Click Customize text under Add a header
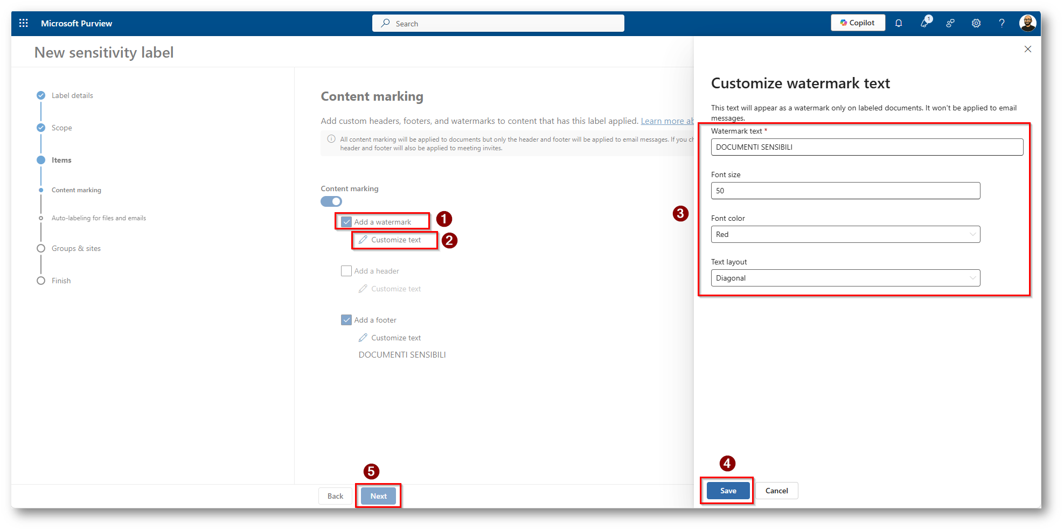Viewport: 1064px width, 531px height. pos(396,289)
